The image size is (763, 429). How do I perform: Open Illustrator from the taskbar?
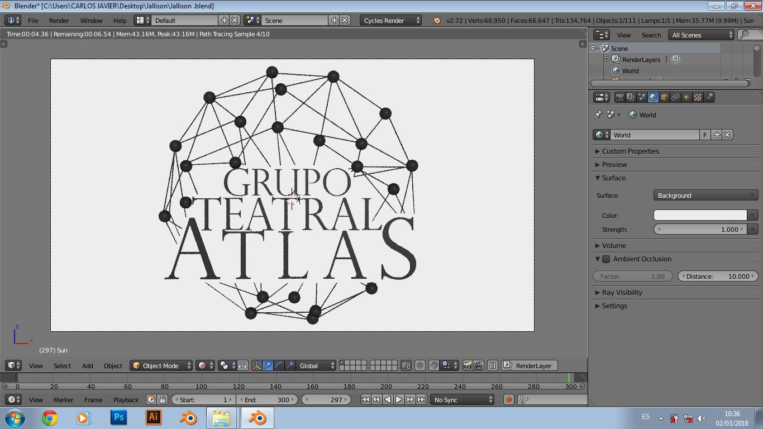point(153,417)
